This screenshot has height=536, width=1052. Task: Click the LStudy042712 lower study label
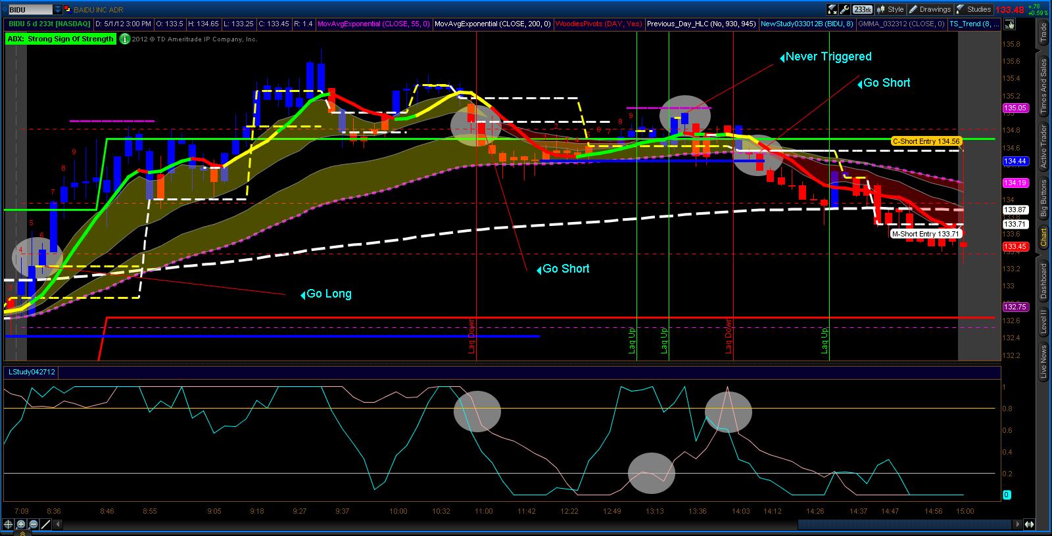(x=31, y=372)
